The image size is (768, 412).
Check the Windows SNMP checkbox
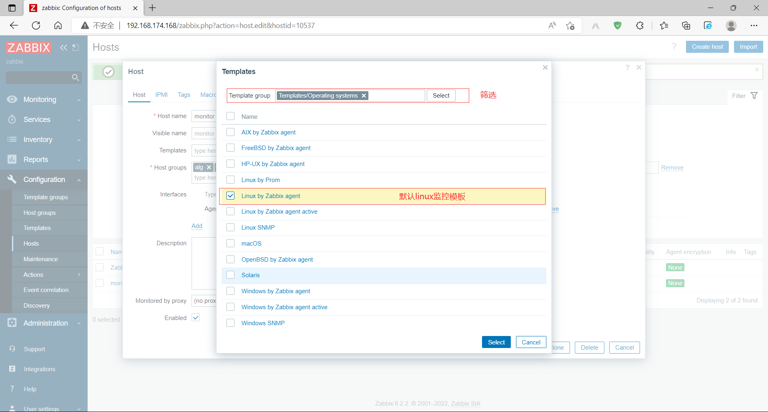click(230, 323)
